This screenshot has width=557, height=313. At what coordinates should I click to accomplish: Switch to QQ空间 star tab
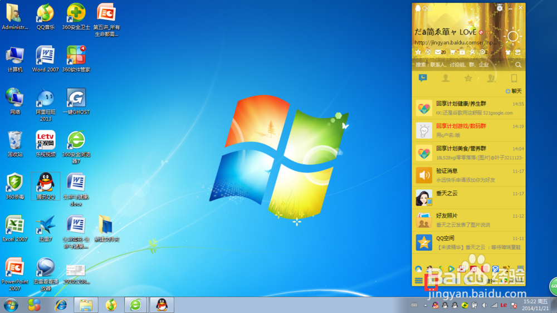pos(468,78)
